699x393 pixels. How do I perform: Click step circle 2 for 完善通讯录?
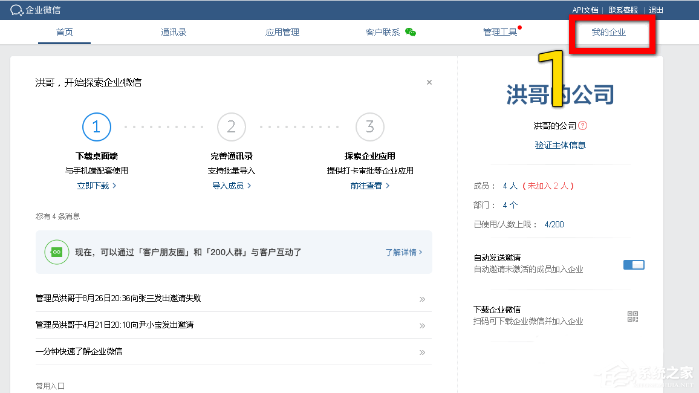point(231,127)
